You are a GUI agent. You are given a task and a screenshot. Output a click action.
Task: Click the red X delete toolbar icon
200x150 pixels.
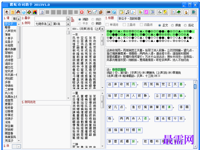tap(82, 12)
